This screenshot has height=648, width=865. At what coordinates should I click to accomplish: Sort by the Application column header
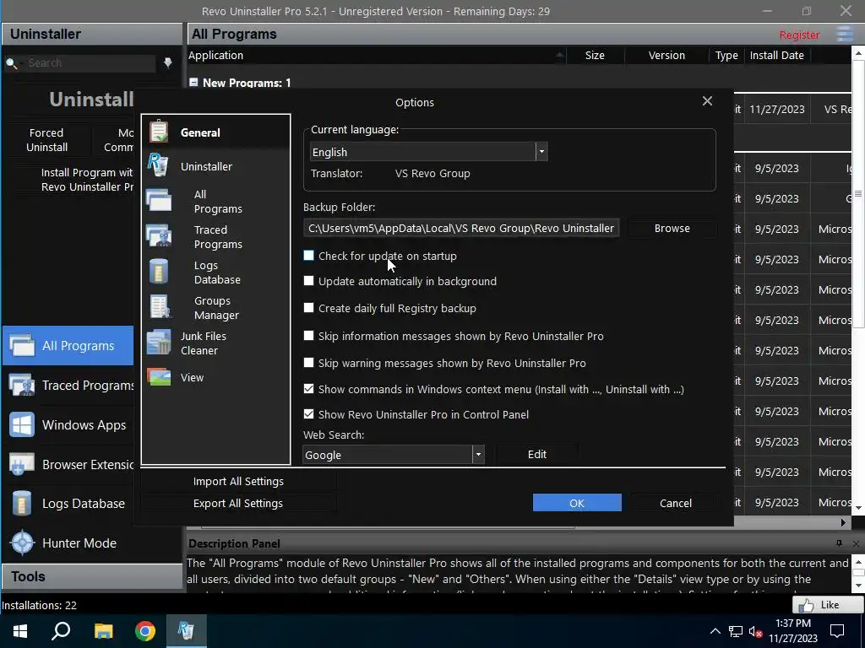377,55
